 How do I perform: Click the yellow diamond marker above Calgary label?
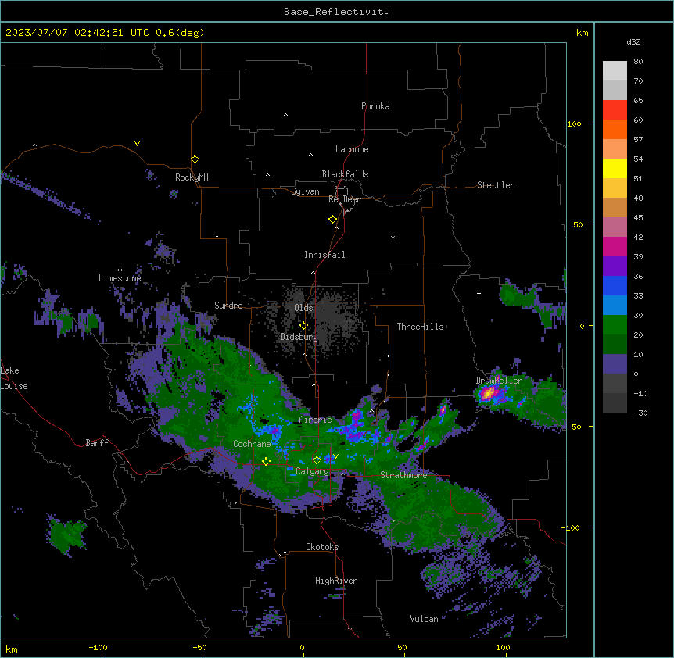(x=317, y=460)
